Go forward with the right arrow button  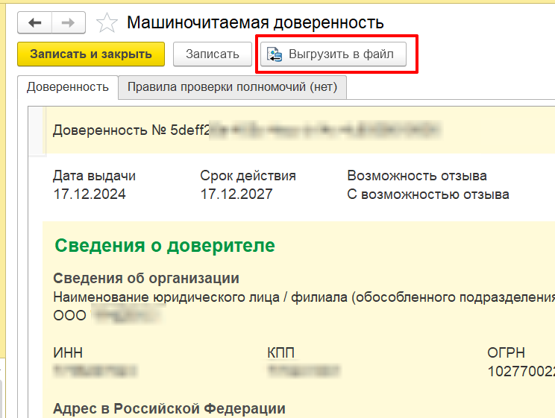tap(69, 22)
